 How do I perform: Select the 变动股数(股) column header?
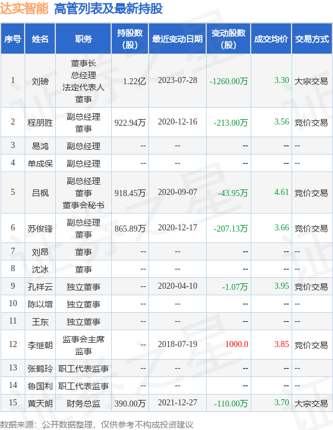(x=228, y=38)
